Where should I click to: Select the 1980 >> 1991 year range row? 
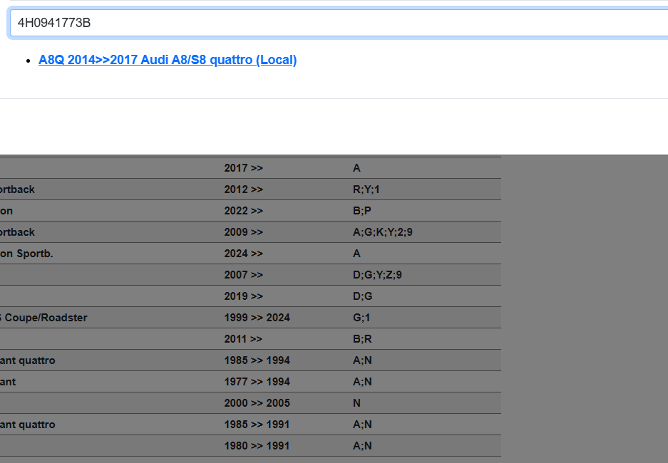tap(257, 446)
